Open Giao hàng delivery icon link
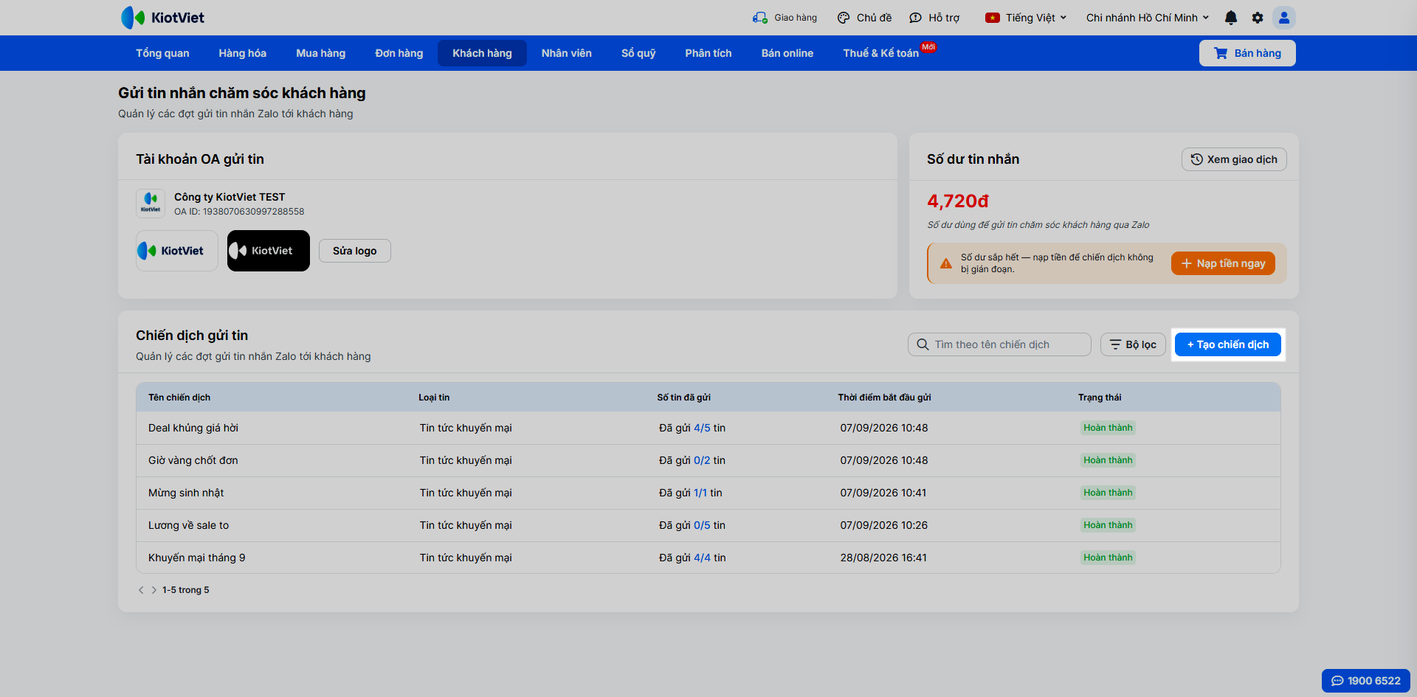The image size is (1417, 697). [x=785, y=18]
